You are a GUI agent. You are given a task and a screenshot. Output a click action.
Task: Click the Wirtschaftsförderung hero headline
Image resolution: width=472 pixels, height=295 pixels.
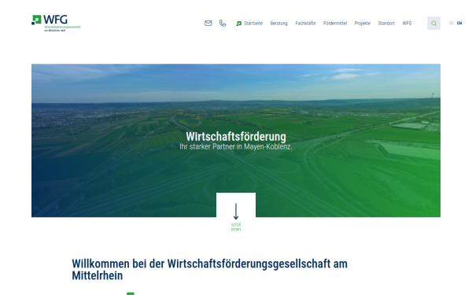236,136
